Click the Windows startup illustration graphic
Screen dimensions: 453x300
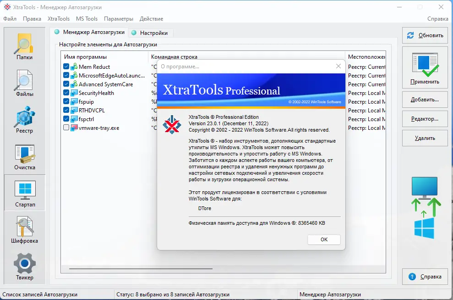426,208
